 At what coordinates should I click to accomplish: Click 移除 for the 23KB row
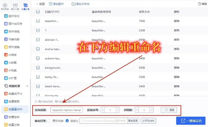pos(177,31)
